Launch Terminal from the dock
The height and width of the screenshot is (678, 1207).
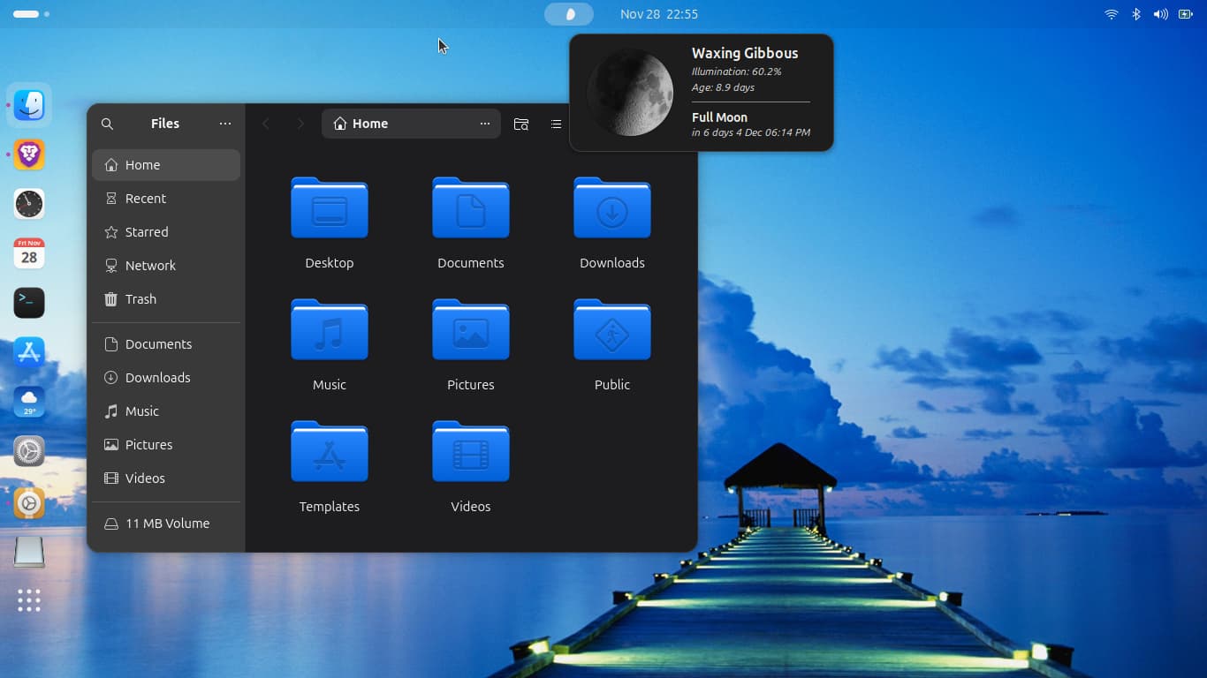[29, 303]
